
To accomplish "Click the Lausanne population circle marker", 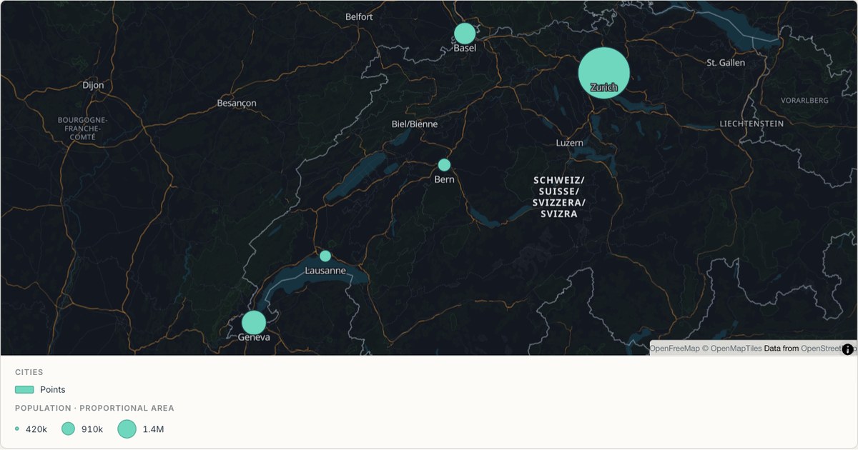I will coord(325,256).
